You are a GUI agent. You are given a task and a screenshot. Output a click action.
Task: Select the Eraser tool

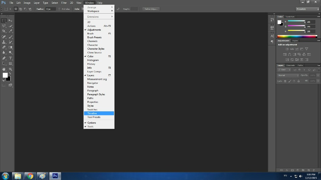(4, 47)
